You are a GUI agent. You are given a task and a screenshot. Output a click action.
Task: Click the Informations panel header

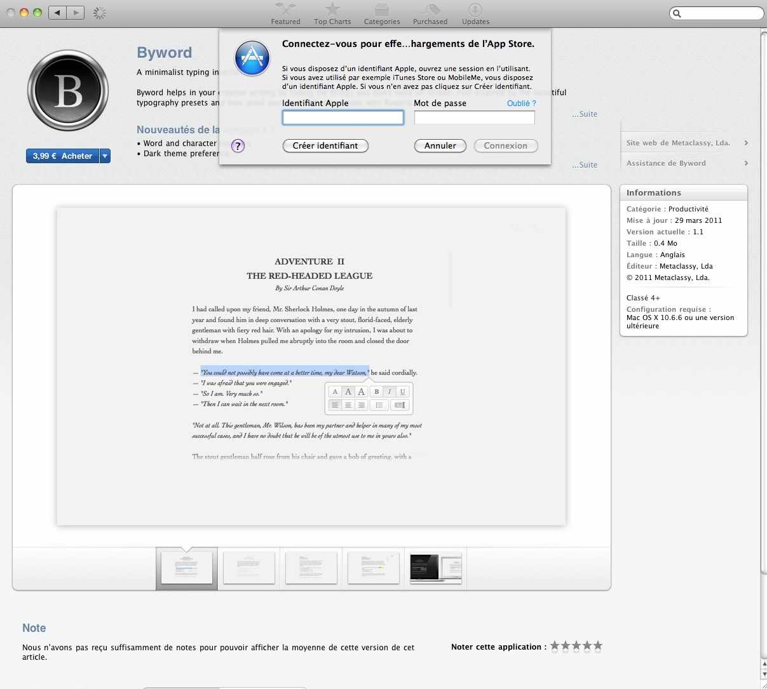[x=684, y=192]
